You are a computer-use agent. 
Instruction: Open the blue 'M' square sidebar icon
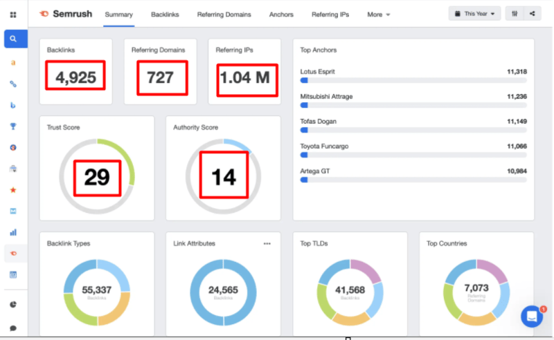(x=13, y=211)
